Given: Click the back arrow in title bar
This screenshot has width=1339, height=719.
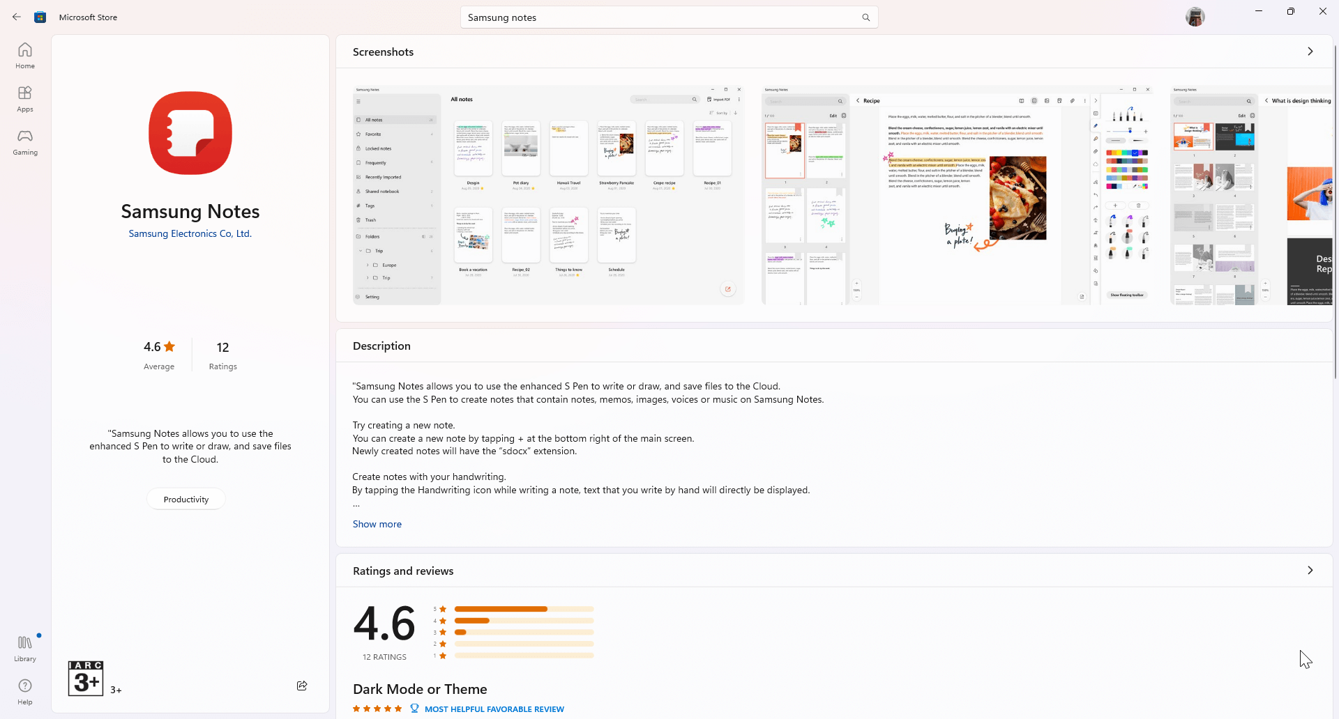Looking at the screenshot, I should point(17,17).
